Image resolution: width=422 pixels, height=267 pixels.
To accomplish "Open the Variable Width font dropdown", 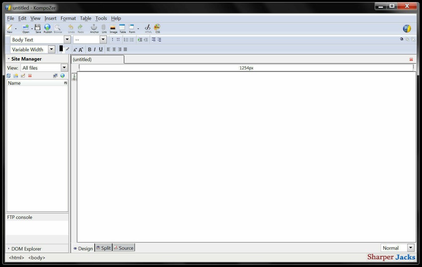I will tap(51, 49).
